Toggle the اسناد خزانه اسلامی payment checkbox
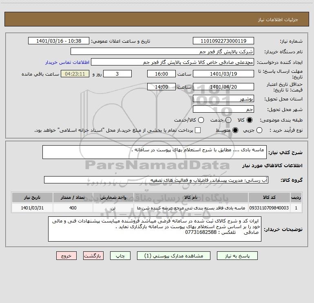 (198, 130)
